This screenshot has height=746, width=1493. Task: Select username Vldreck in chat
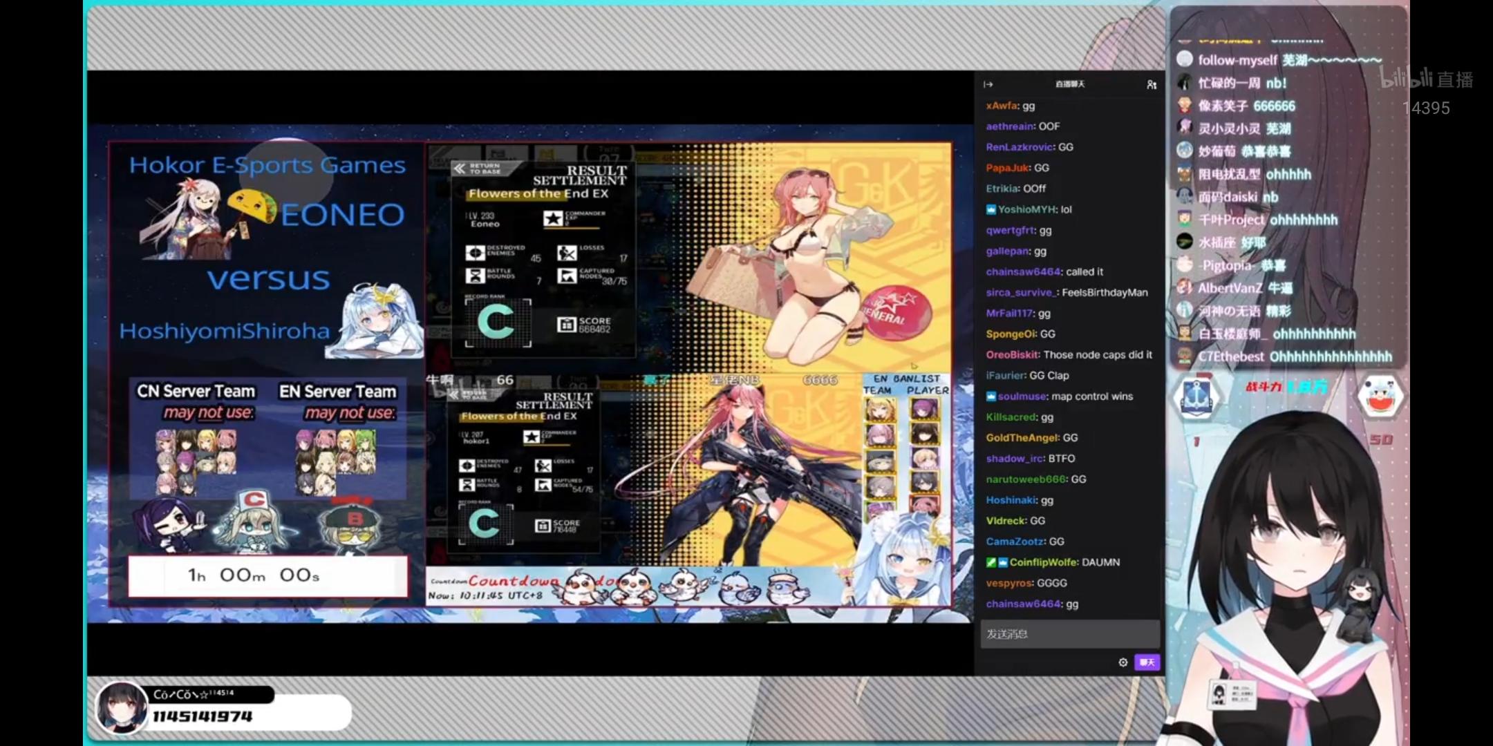point(1006,521)
